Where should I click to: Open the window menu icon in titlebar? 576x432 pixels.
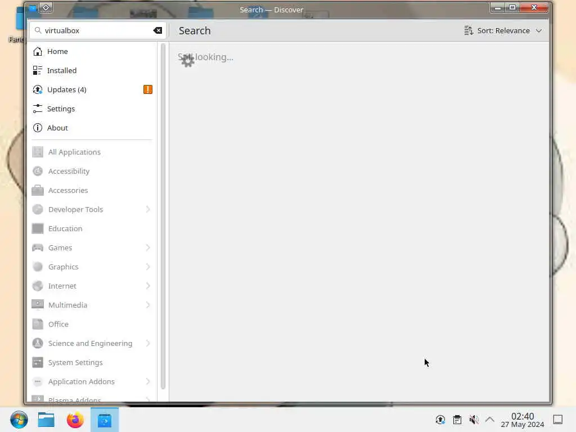pos(32,8)
